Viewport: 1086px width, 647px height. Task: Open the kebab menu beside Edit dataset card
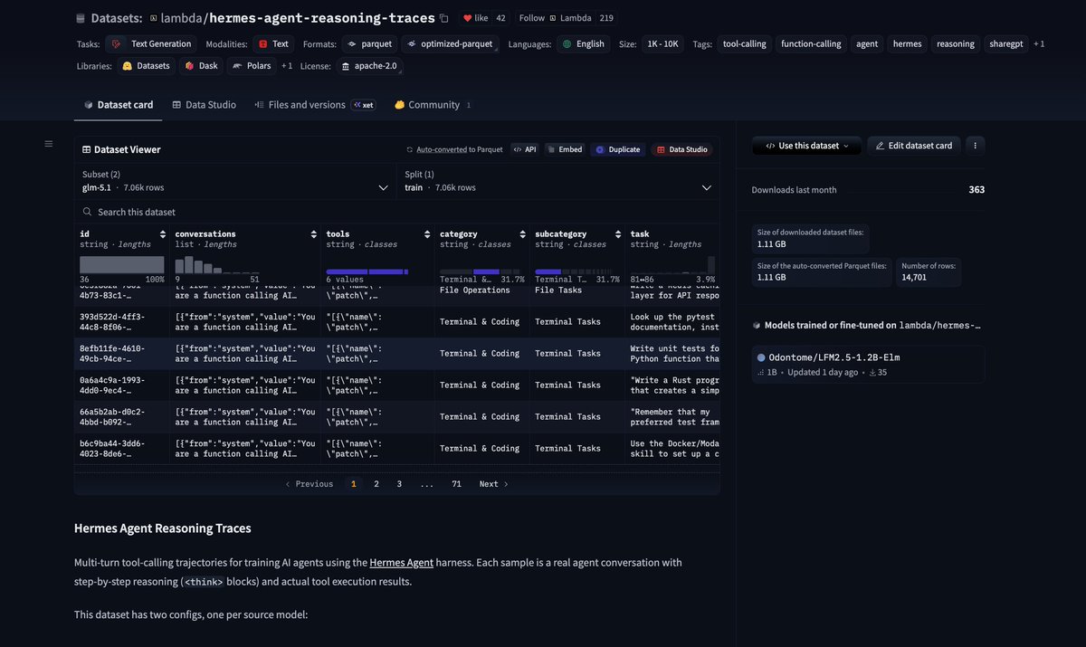(975, 145)
